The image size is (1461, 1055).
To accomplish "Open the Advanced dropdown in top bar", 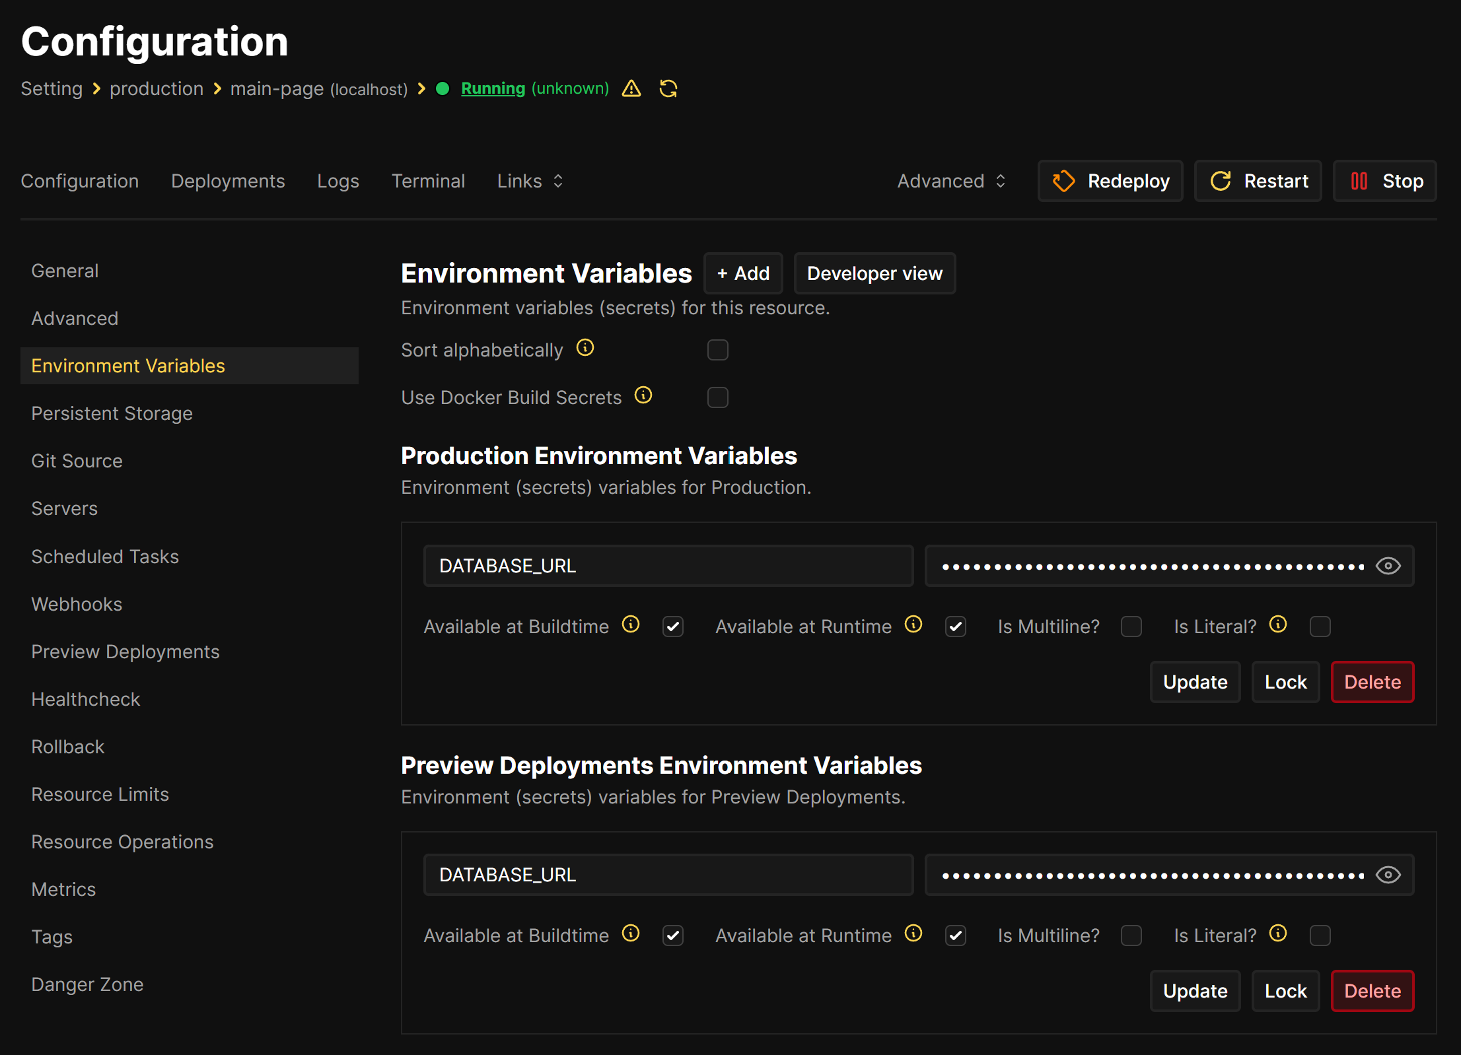I will tap(951, 181).
